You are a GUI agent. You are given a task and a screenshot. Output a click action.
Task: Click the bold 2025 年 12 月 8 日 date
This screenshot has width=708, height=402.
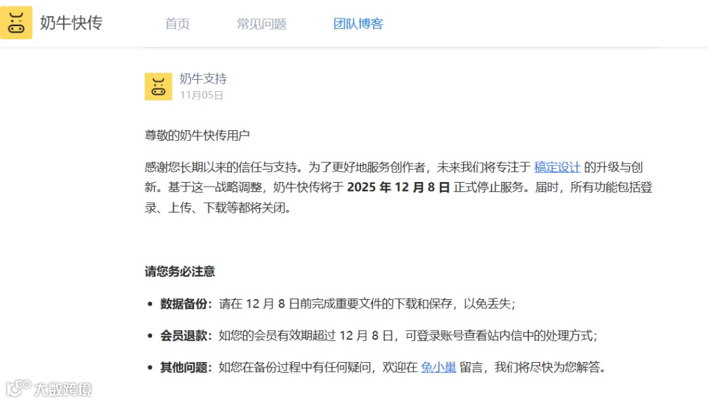coord(399,187)
